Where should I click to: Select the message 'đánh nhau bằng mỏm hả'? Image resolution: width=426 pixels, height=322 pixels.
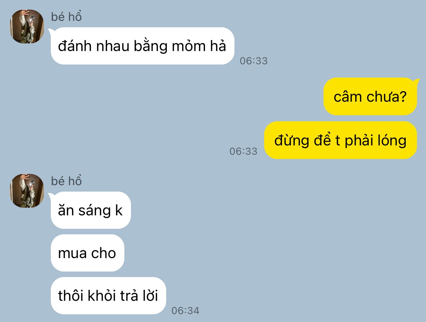tap(142, 46)
